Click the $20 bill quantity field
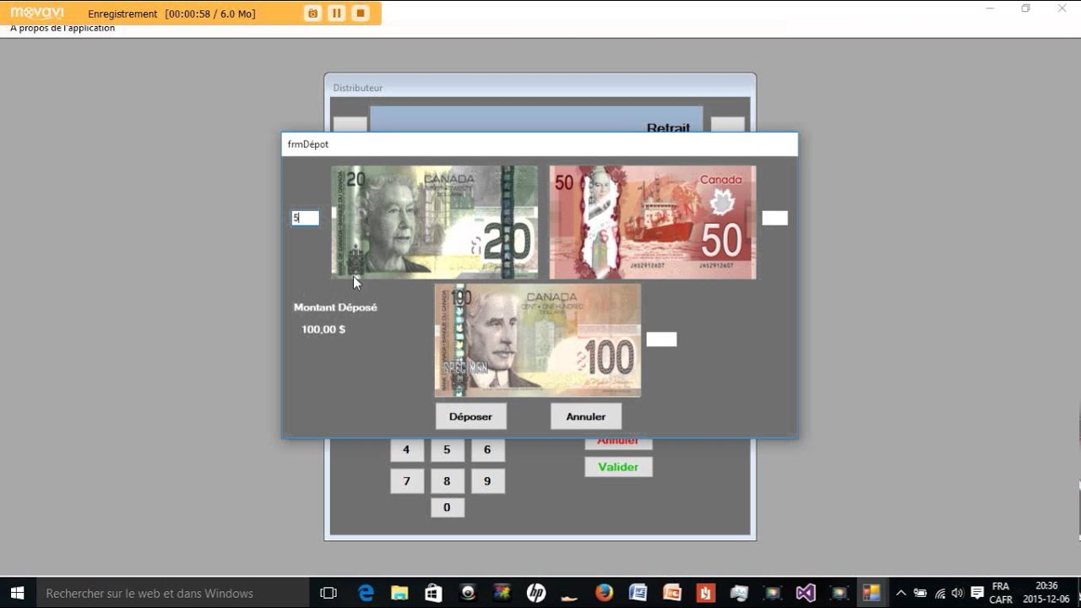The image size is (1081, 608). [305, 218]
